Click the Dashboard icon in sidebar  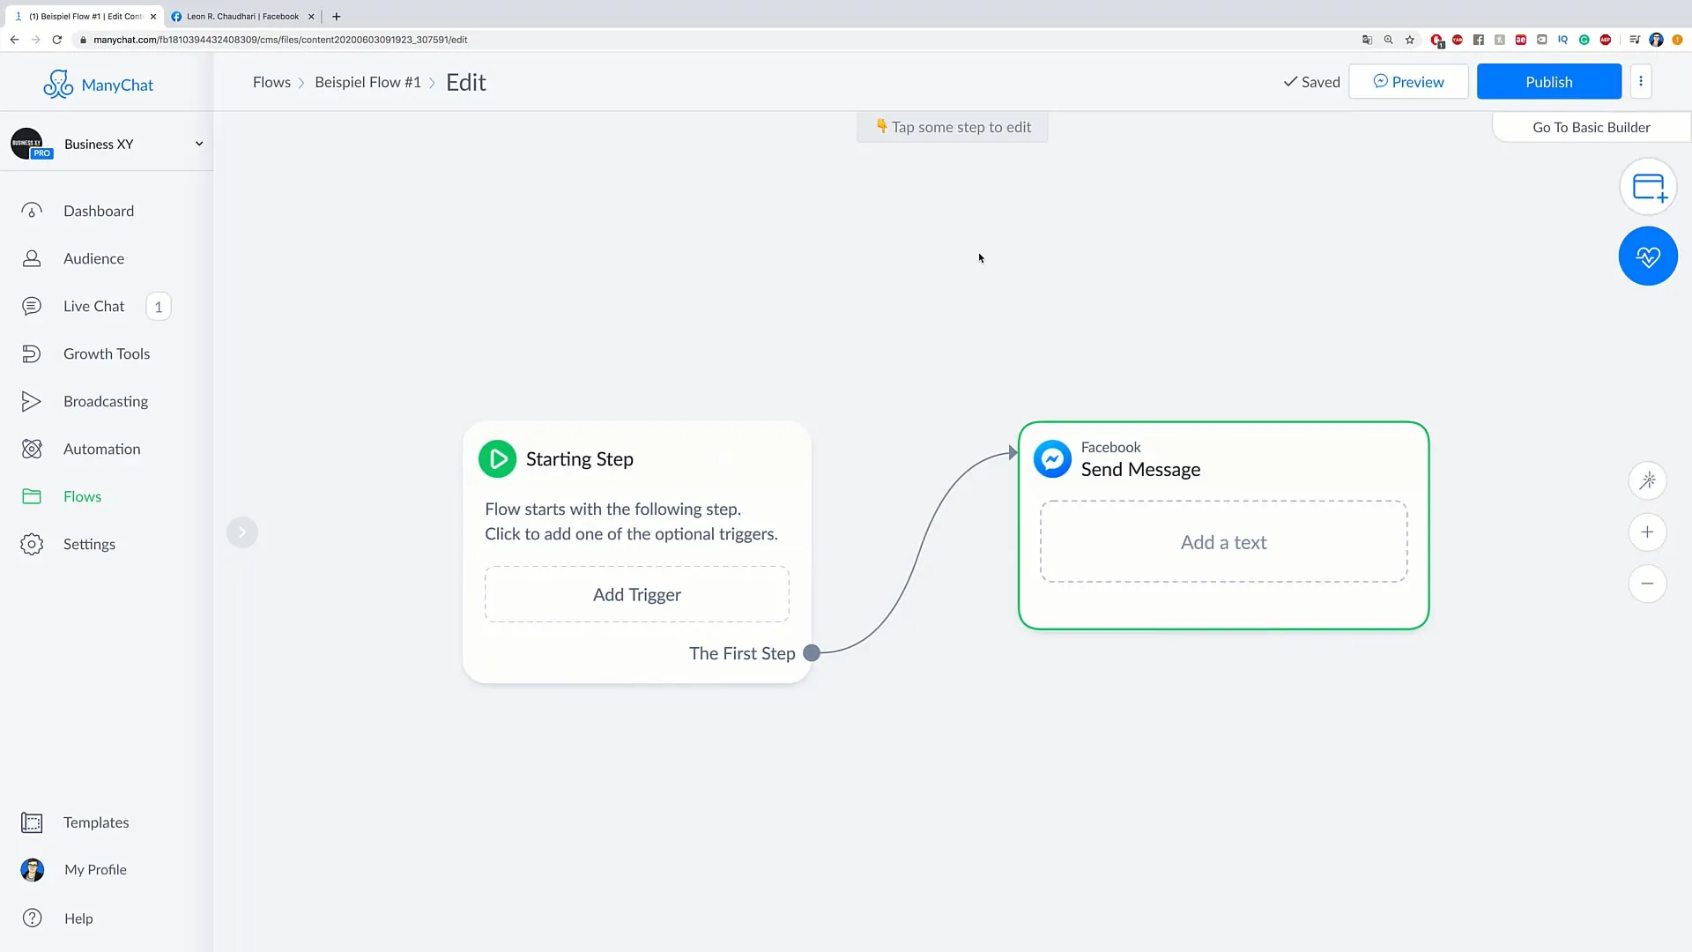click(x=32, y=211)
